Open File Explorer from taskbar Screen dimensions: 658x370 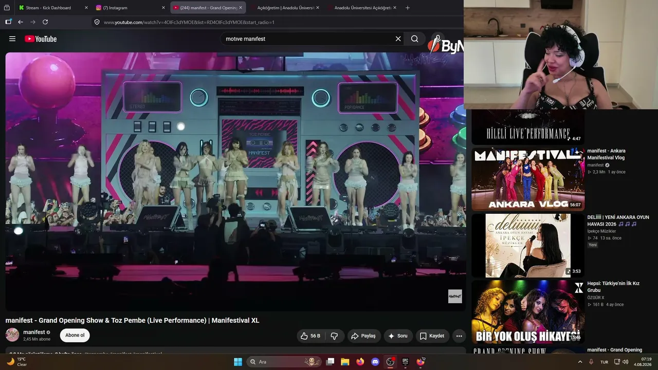point(345,362)
